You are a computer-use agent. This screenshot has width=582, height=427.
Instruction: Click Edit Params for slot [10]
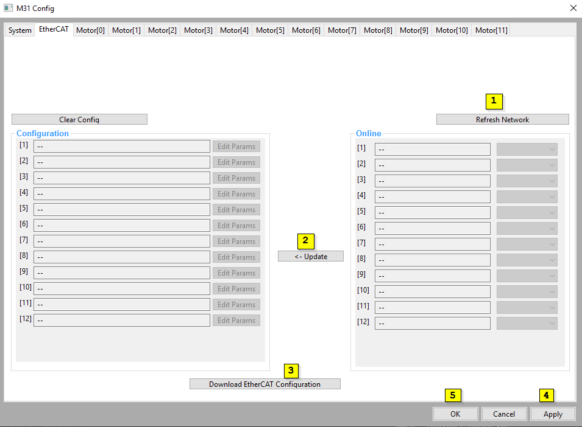click(236, 288)
